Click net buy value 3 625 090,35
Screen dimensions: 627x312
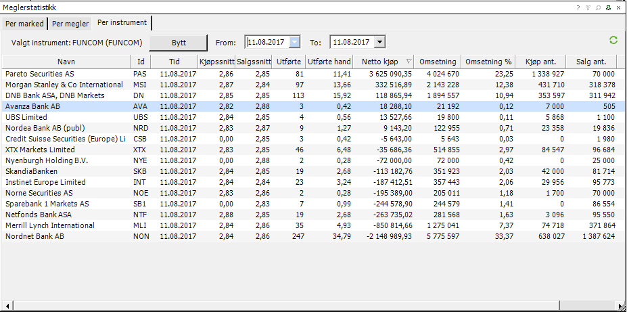coord(390,74)
